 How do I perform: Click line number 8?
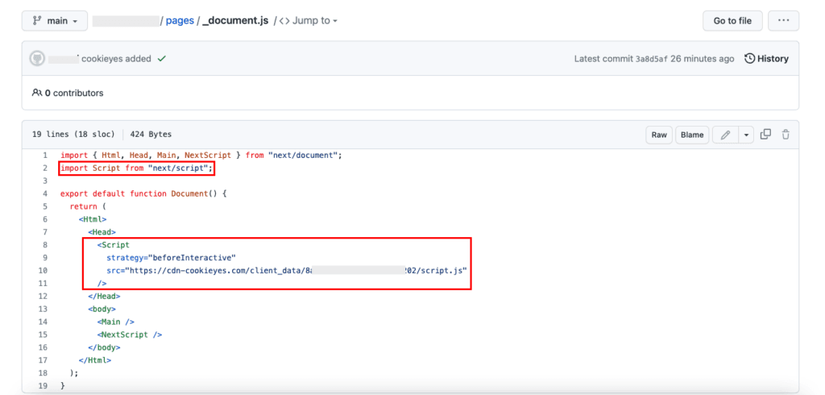pos(45,245)
